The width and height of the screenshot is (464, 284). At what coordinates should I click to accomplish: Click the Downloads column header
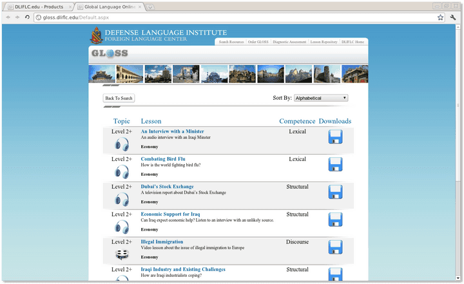click(335, 121)
